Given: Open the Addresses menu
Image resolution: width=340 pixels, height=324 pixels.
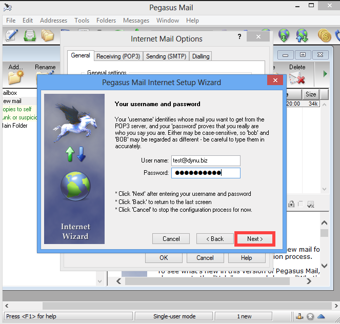Looking at the screenshot, I should click(53, 21).
